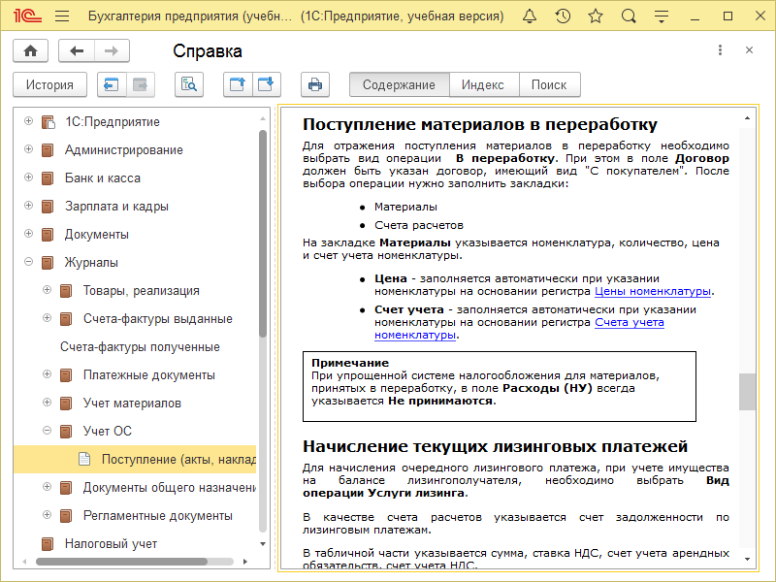Open the Цены номенклатуры link

tap(652, 291)
